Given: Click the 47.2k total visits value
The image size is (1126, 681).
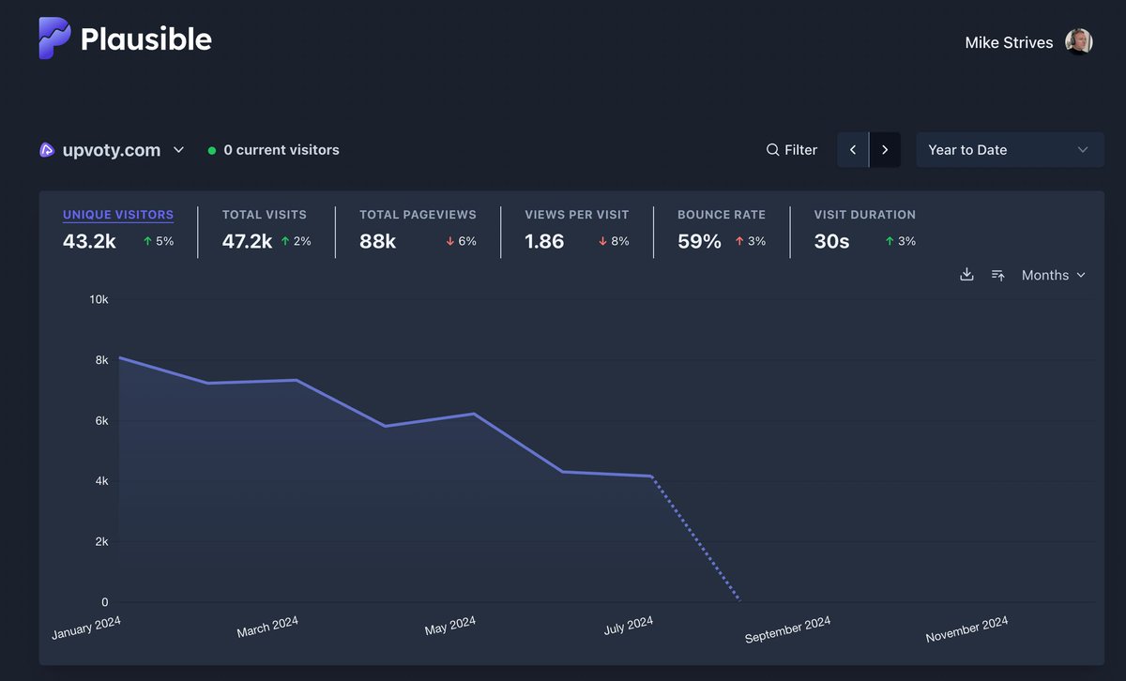Looking at the screenshot, I should (248, 241).
